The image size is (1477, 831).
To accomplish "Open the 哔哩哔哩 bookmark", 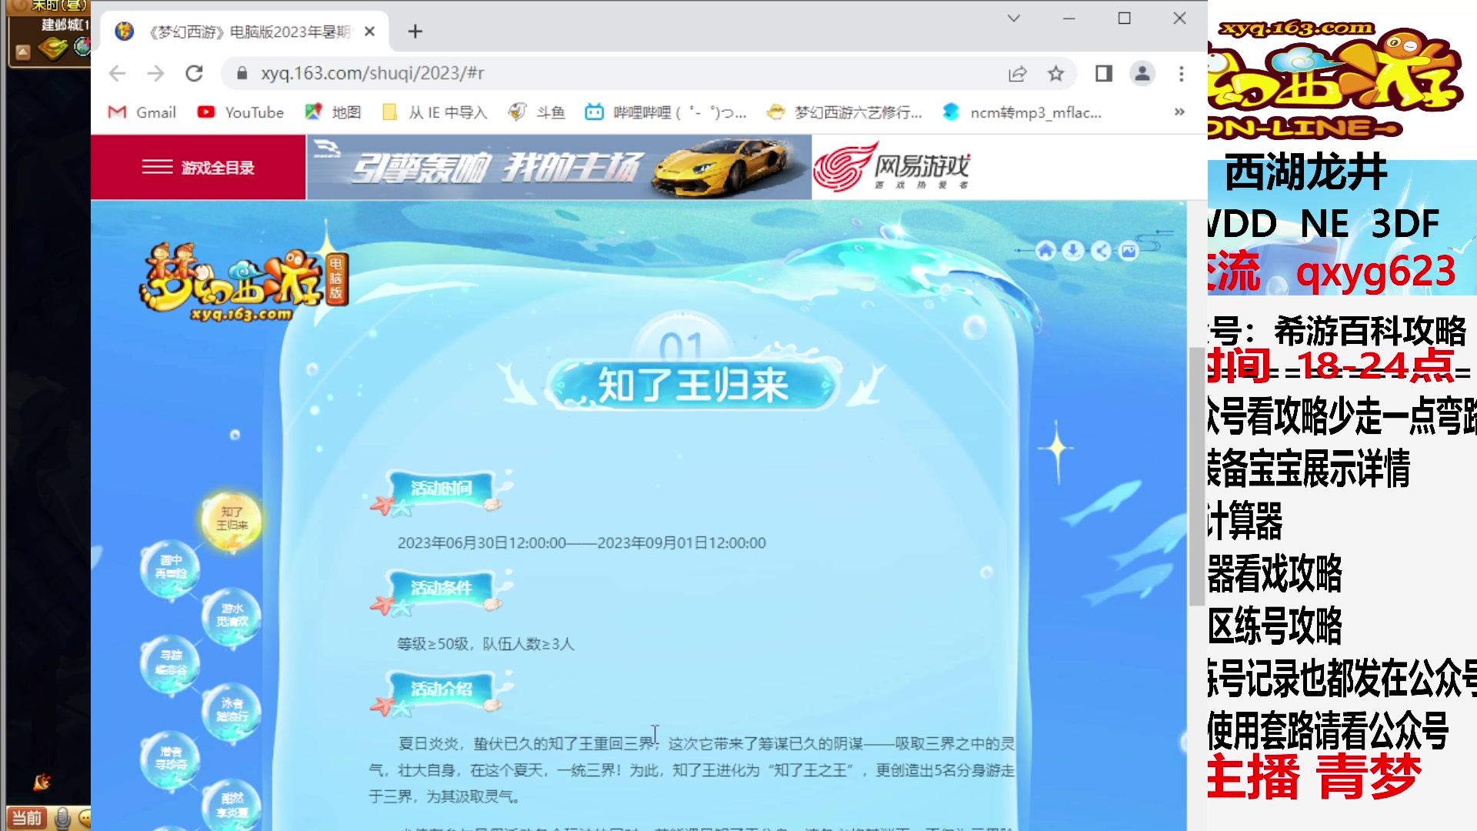I will click(x=666, y=112).
